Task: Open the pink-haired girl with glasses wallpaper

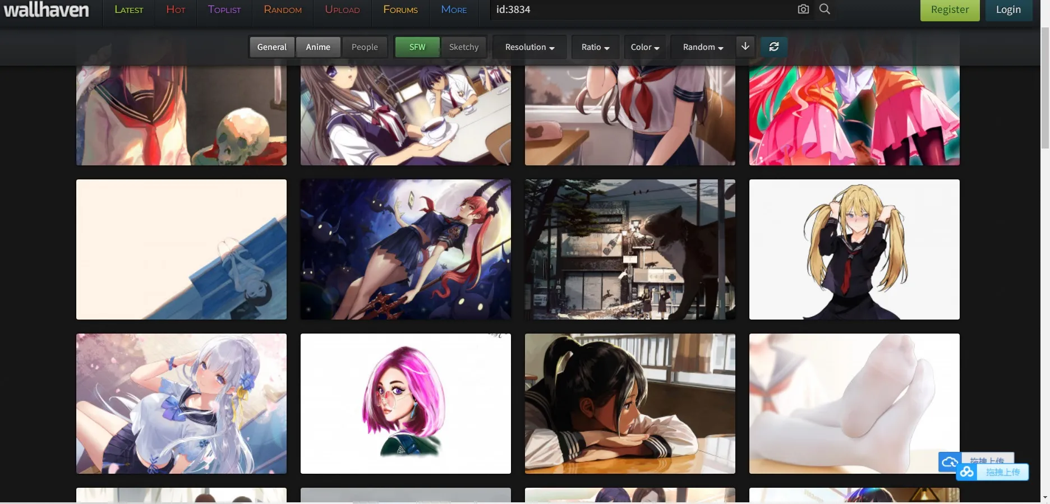Action: point(406,404)
